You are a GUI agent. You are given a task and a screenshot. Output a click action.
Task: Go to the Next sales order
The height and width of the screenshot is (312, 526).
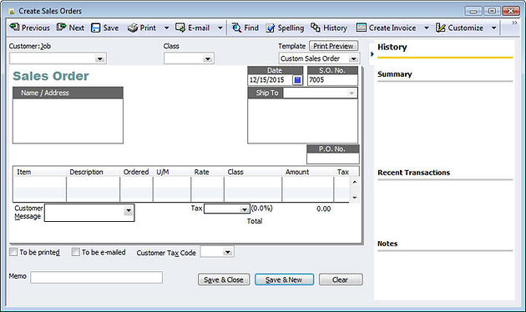pyautogui.click(x=70, y=28)
